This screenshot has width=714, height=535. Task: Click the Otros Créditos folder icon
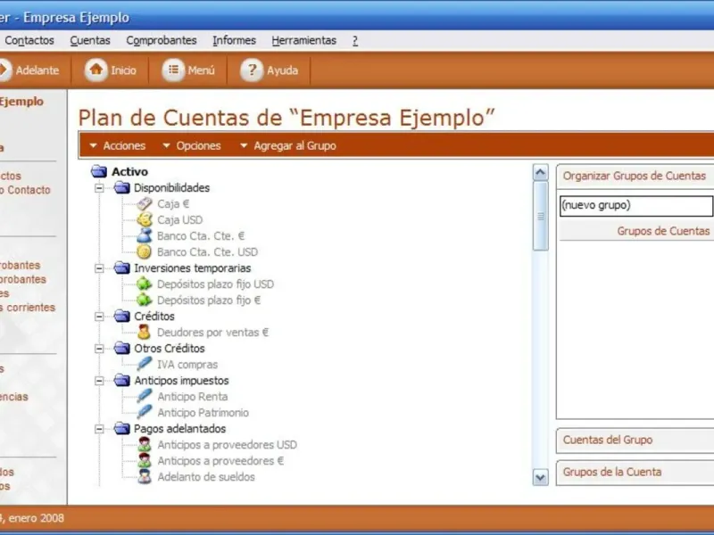(121, 348)
